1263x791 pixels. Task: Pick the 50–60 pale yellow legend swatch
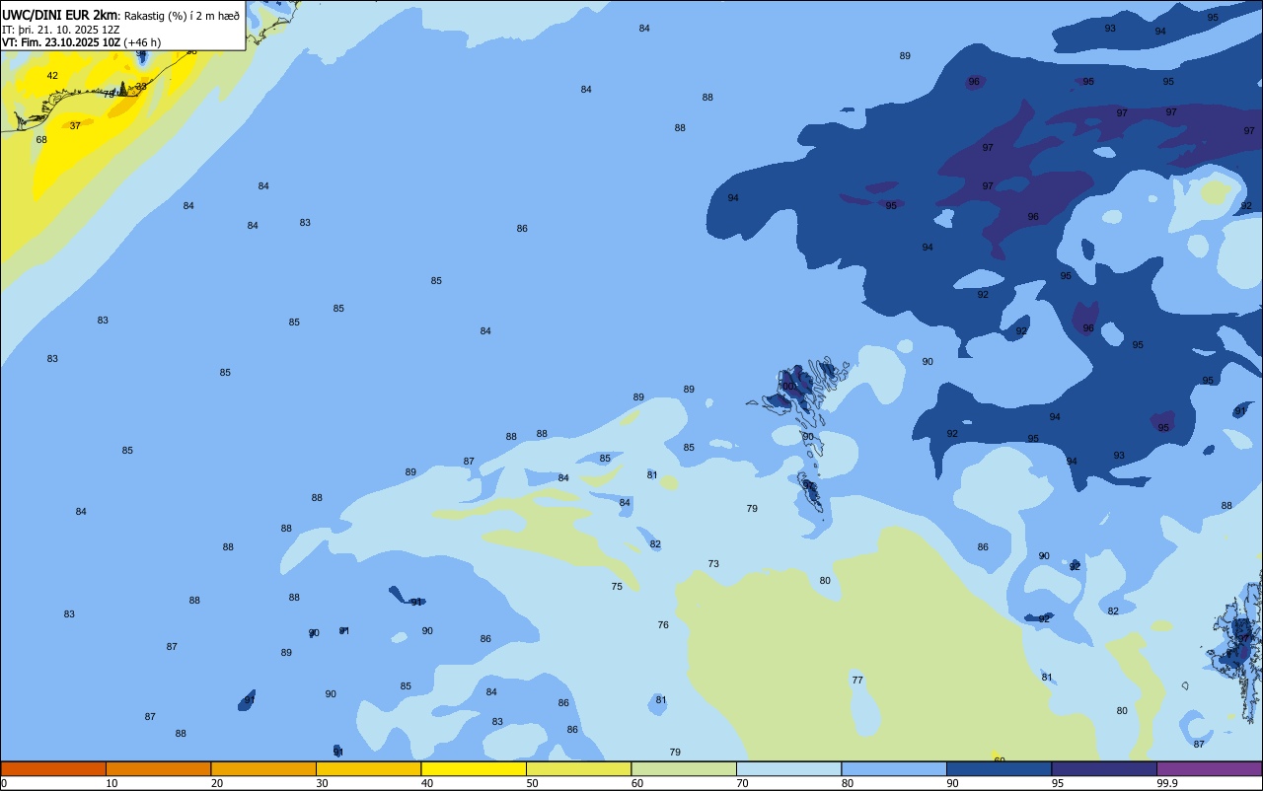578,768
